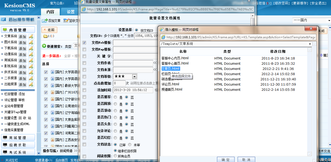Click the template file list vertical scrollbar
This screenshot has width=331, height=162.
(x=310, y=102)
